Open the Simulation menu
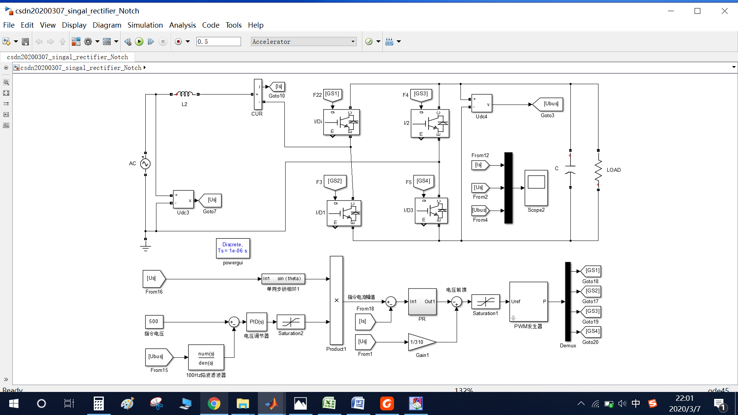 tap(145, 25)
